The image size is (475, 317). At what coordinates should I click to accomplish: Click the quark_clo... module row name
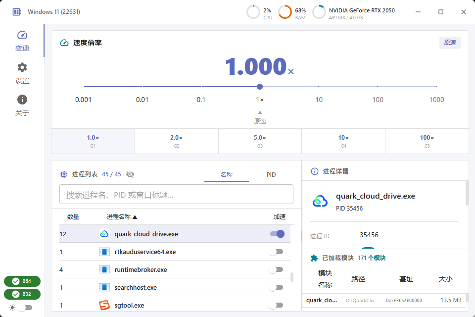click(x=322, y=300)
